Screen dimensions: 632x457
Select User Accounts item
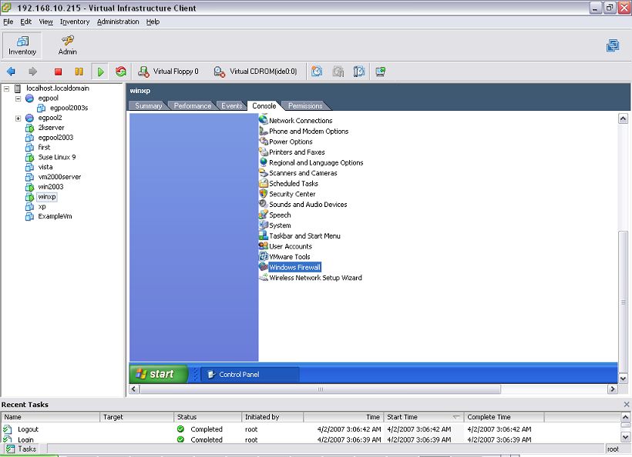tap(286, 245)
